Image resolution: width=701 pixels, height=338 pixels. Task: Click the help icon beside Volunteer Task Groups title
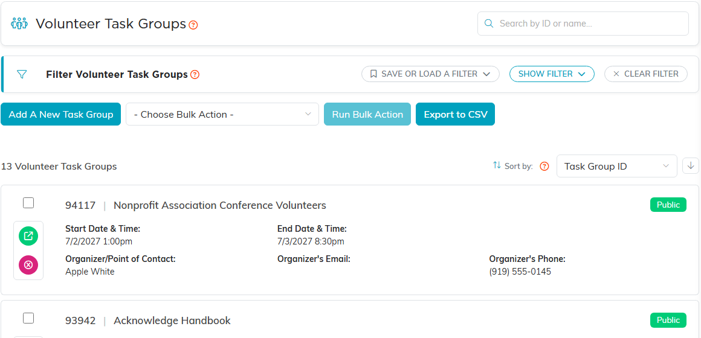point(193,25)
